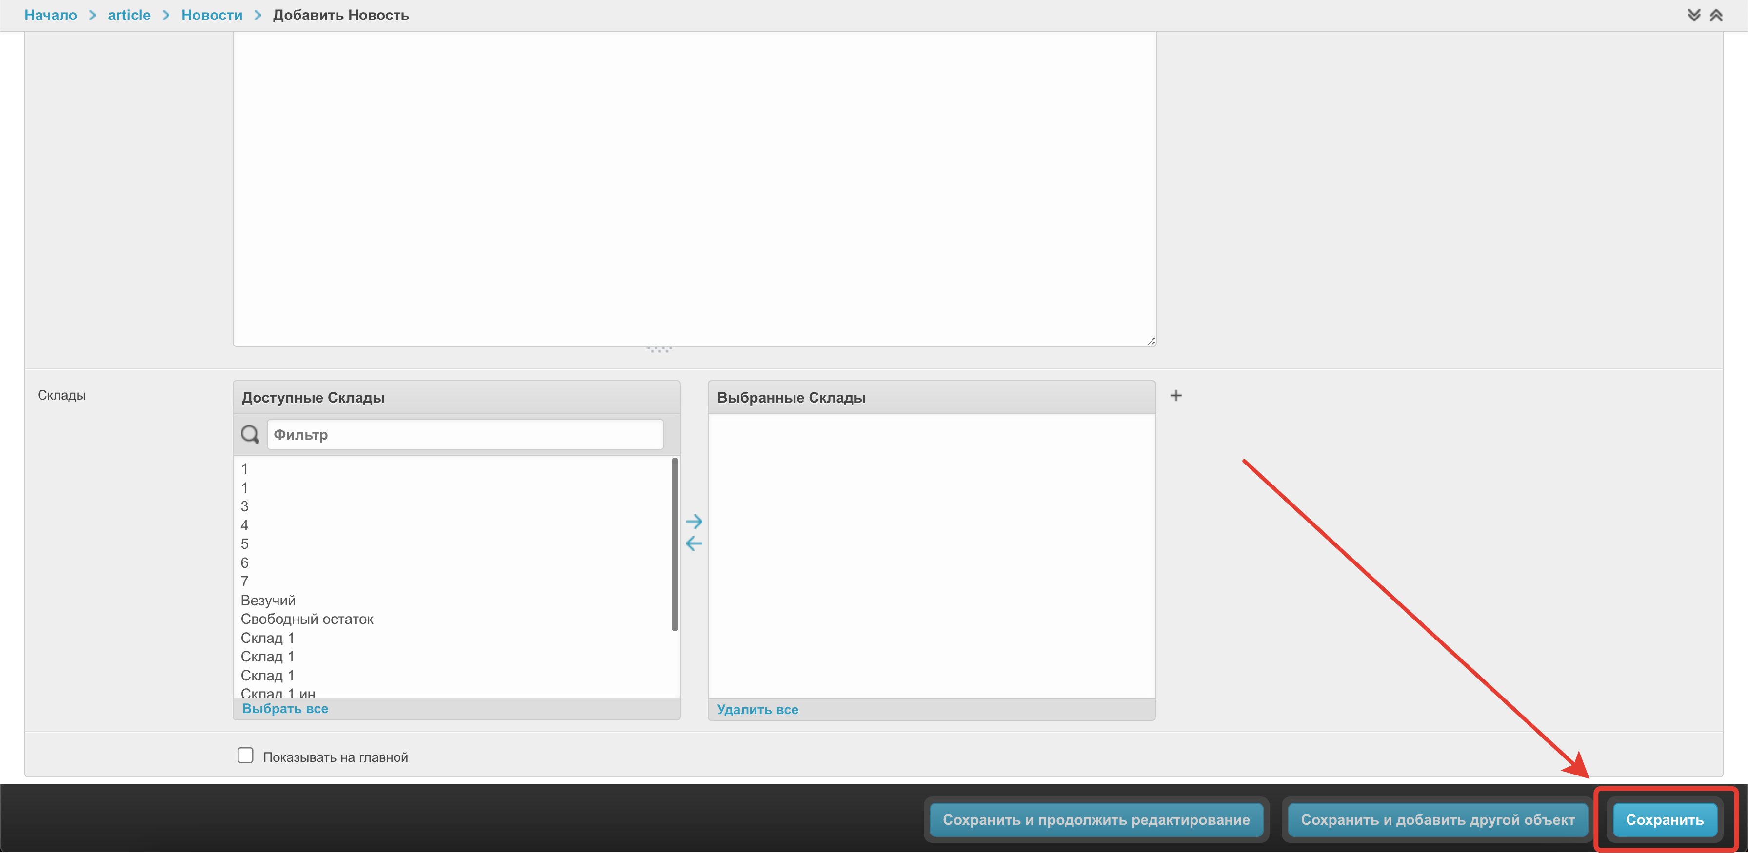Select Свободный остаток in available list
The image size is (1748, 853).
pos(307,619)
